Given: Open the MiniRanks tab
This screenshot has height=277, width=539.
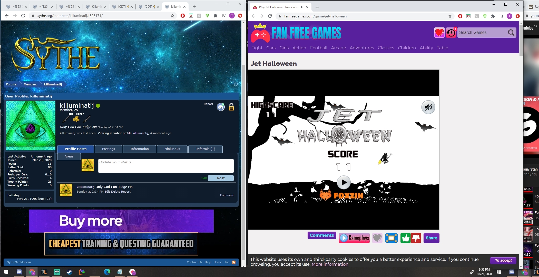Looking at the screenshot, I should [172, 149].
